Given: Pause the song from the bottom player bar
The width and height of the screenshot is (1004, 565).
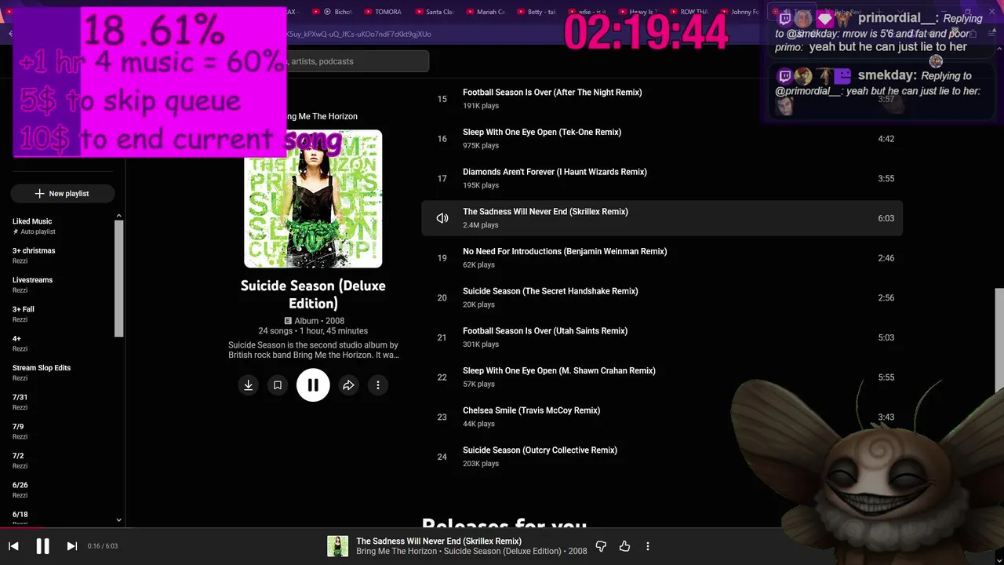Looking at the screenshot, I should tap(42, 546).
